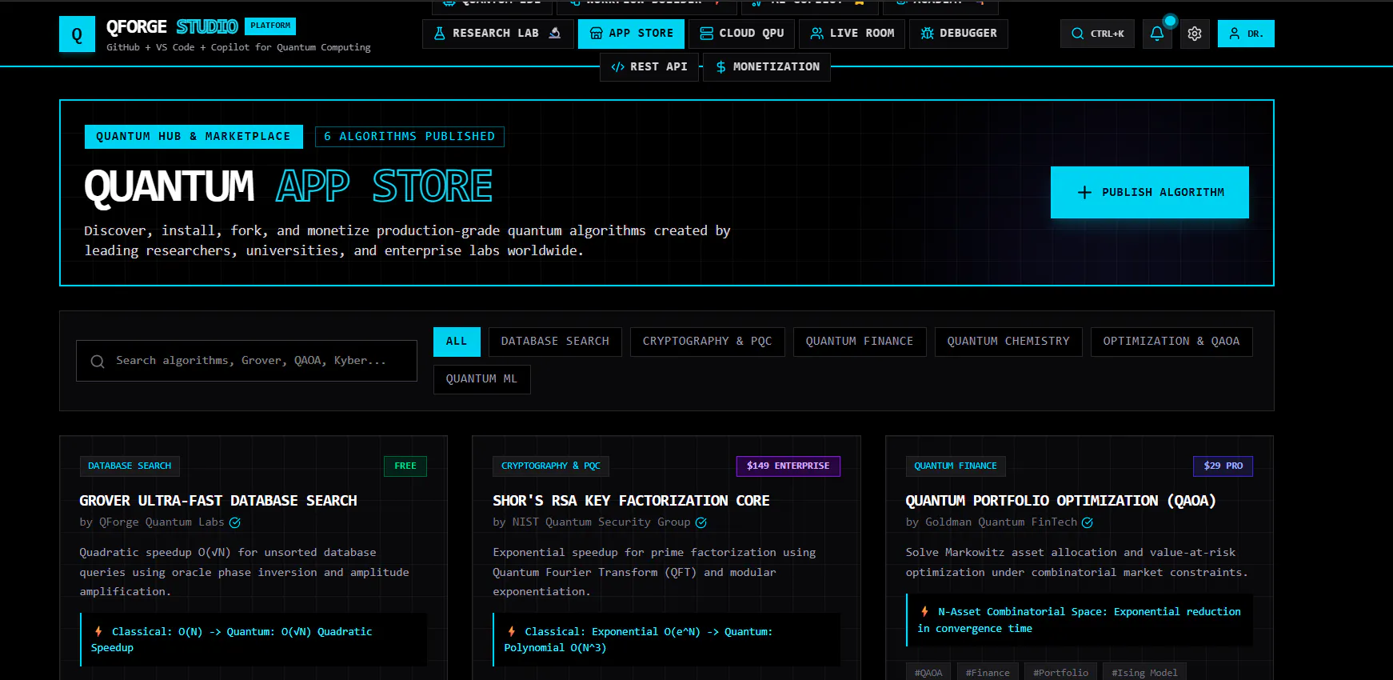Go to the Live Room tab
This screenshot has height=680, width=1393.
tap(852, 34)
